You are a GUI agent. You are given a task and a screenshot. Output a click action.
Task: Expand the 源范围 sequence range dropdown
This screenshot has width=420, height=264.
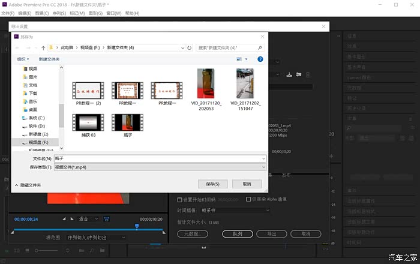pyautogui.click(x=96, y=238)
